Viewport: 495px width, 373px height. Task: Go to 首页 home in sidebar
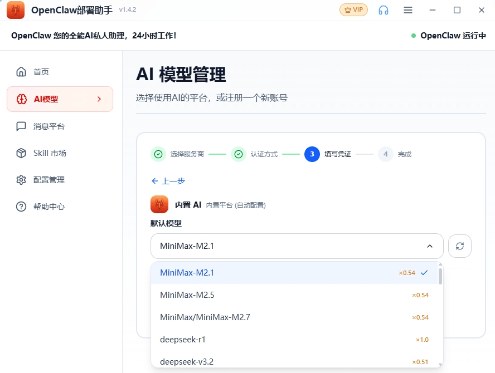point(60,72)
